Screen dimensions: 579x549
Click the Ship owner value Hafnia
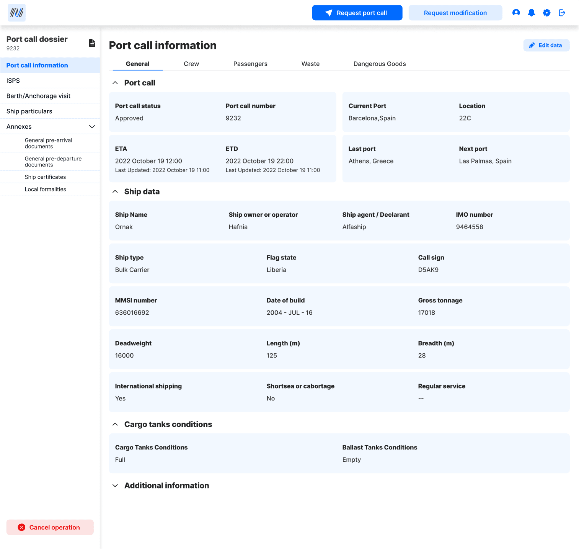[238, 227]
